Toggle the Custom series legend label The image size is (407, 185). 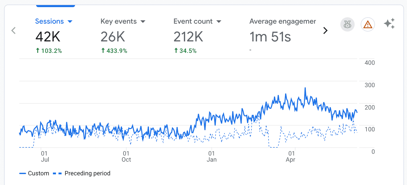pos(38,173)
